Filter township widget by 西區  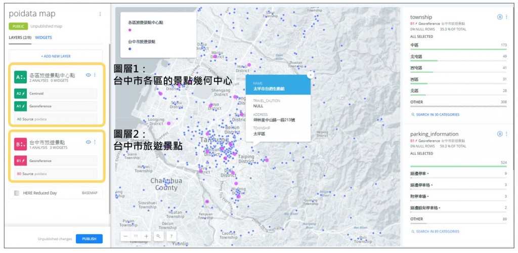tap(458, 80)
